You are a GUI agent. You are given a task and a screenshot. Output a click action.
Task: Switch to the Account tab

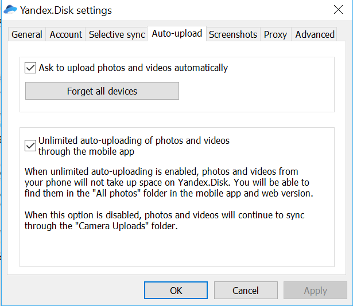66,34
